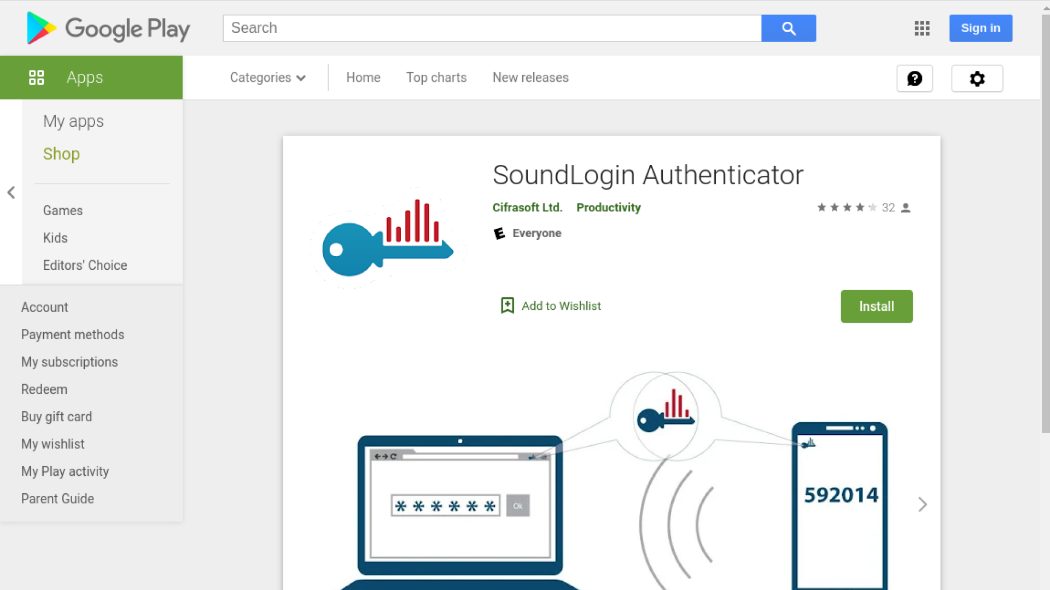
Task: Switch to Top charts
Action: [x=436, y=78]
